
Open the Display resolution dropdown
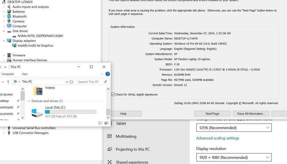click(233, 157)
